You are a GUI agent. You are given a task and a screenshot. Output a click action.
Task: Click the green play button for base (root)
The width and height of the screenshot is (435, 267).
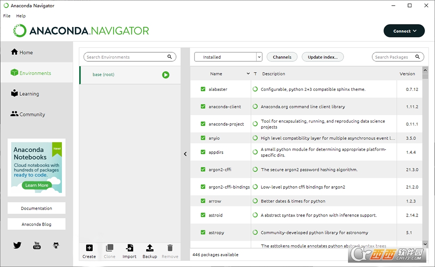click(x=166, y=75)
